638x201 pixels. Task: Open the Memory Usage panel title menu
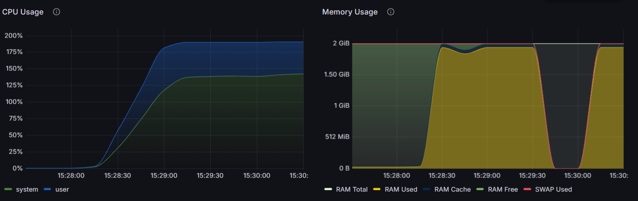tap(350, 12)
